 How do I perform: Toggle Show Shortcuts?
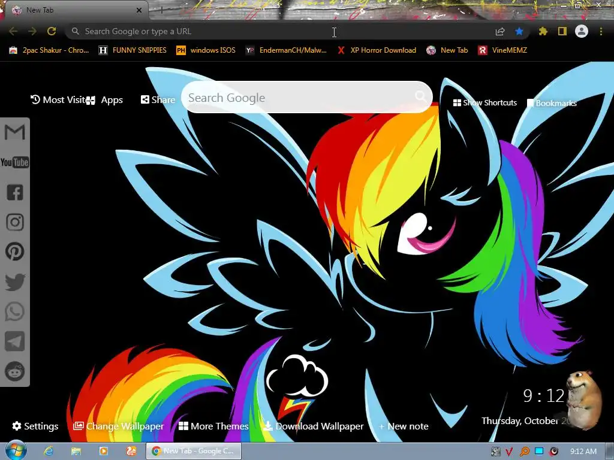click(484, 103)
